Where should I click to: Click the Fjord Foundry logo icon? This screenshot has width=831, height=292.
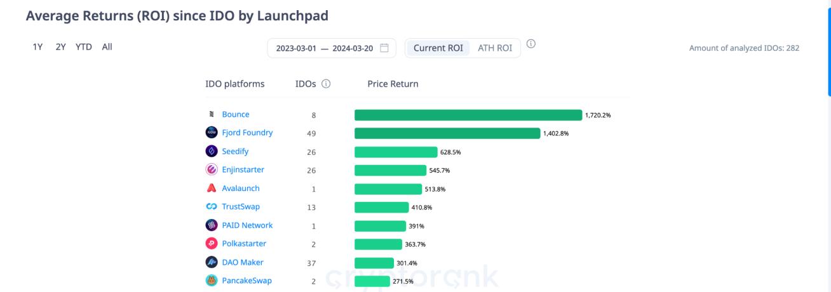(212, 133)
